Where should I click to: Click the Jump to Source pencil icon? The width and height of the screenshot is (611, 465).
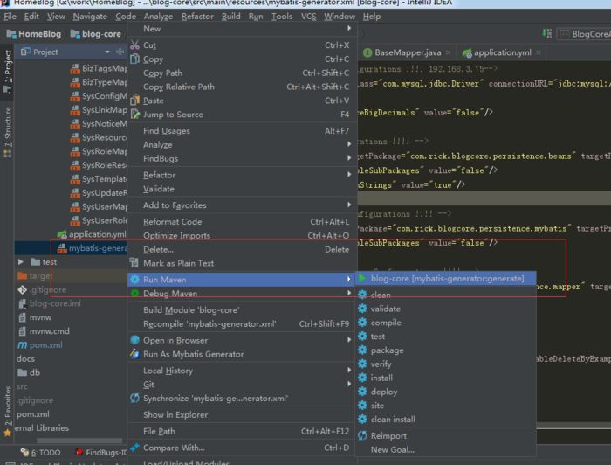[x=134, y=115]
